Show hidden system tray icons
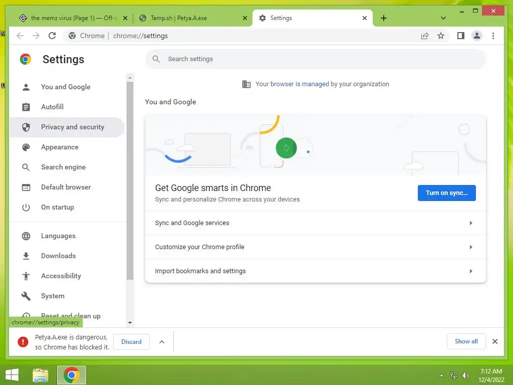Screen dimensions: 513x385 click(441, 375)
